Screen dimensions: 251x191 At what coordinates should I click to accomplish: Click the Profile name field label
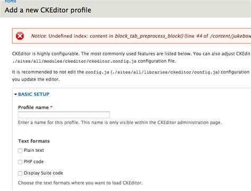point(33,108)
